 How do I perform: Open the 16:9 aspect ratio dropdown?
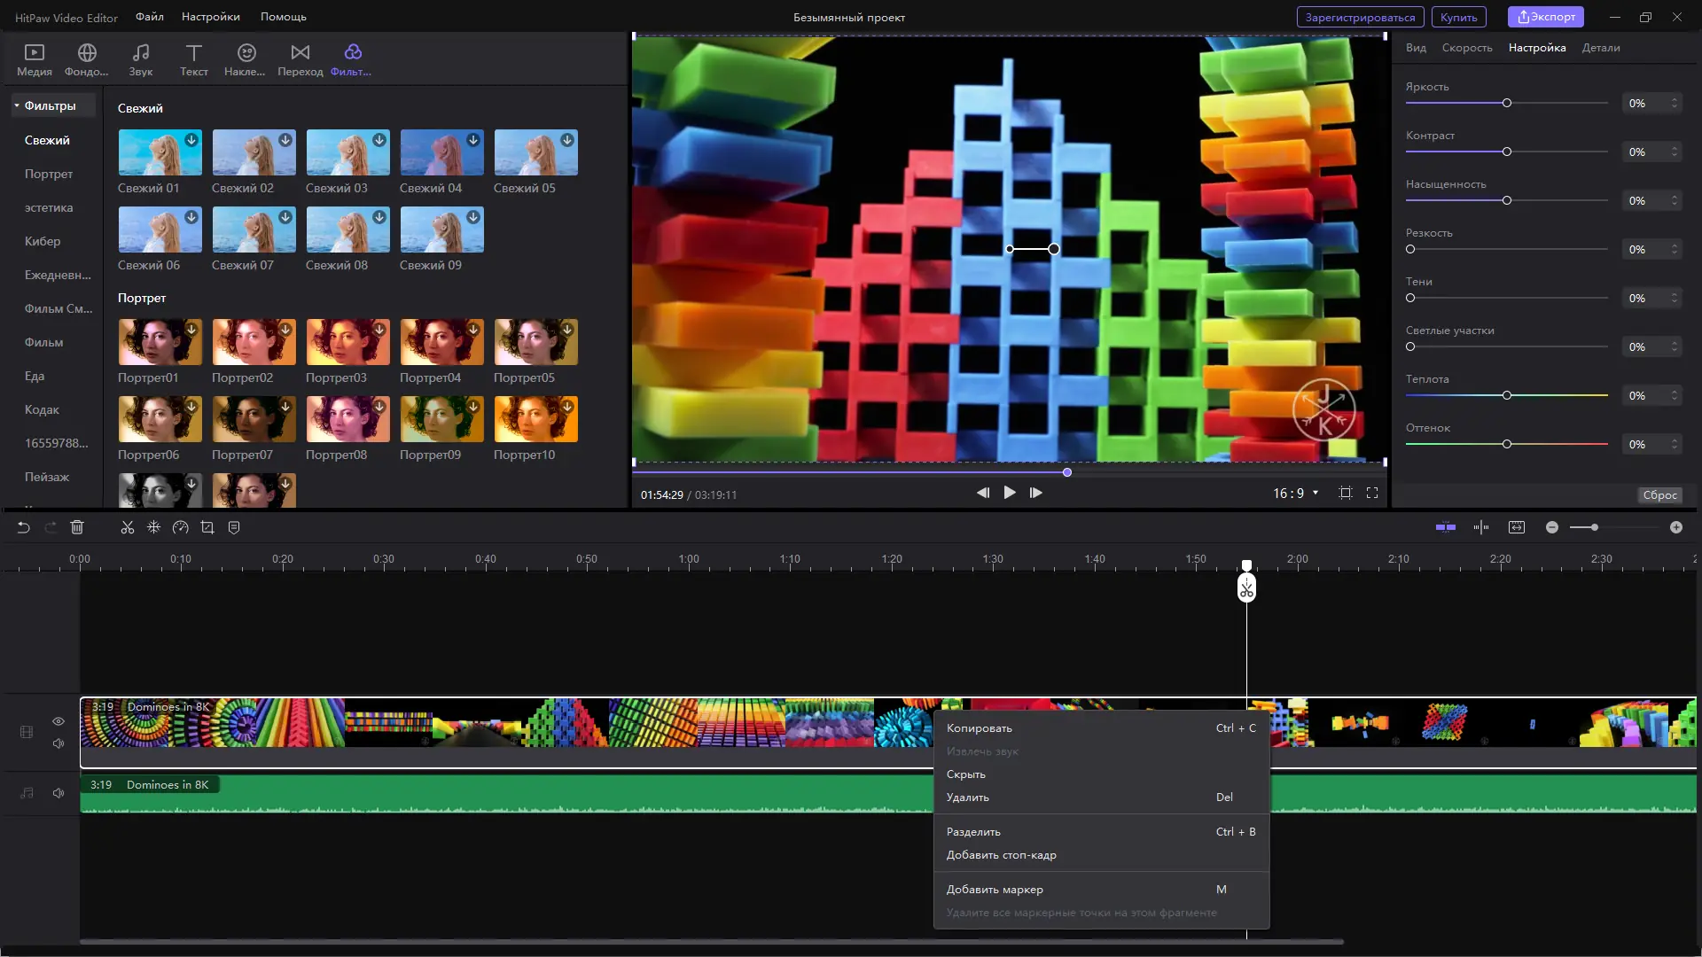1296,493
